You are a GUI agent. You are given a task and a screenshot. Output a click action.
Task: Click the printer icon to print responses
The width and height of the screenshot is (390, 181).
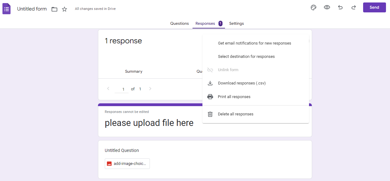[210, 97]
